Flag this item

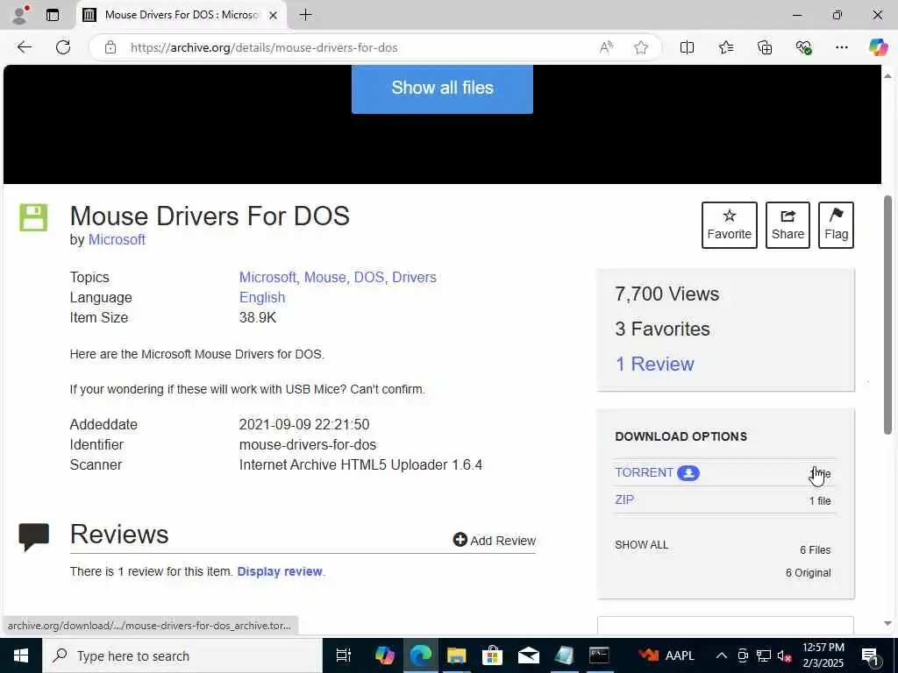click(x=836, y=225)
